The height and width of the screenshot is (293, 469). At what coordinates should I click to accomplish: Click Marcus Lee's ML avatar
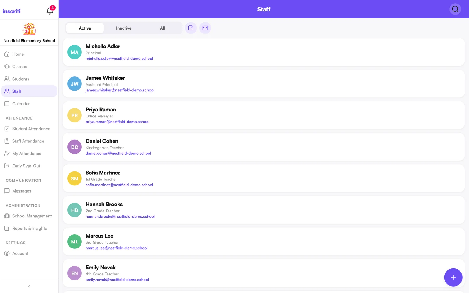tap(74, 242)
